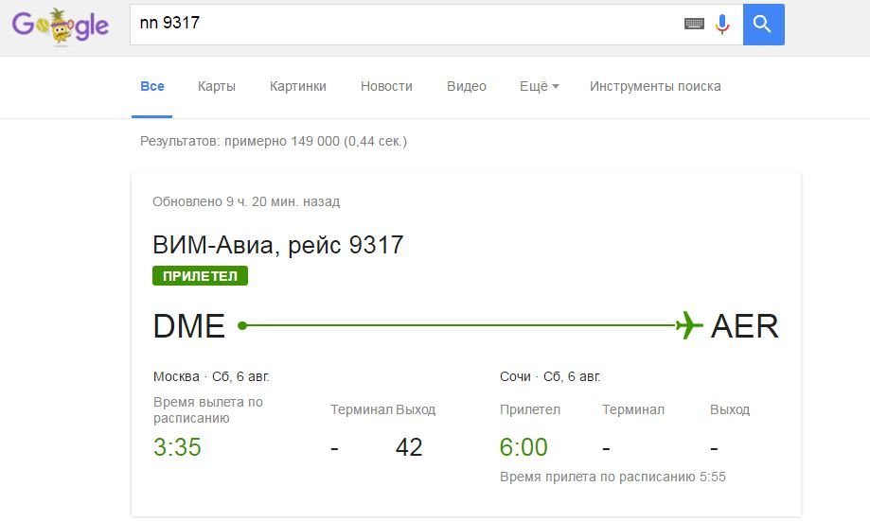Click departure time "3:35"

tap(177, 447)
